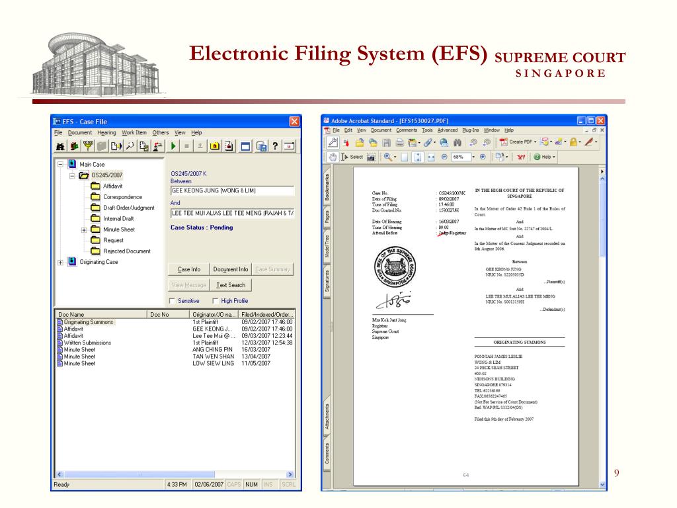Open the Work Item menu in EFS
Screen dimensions: 677x508
point(134,132)
